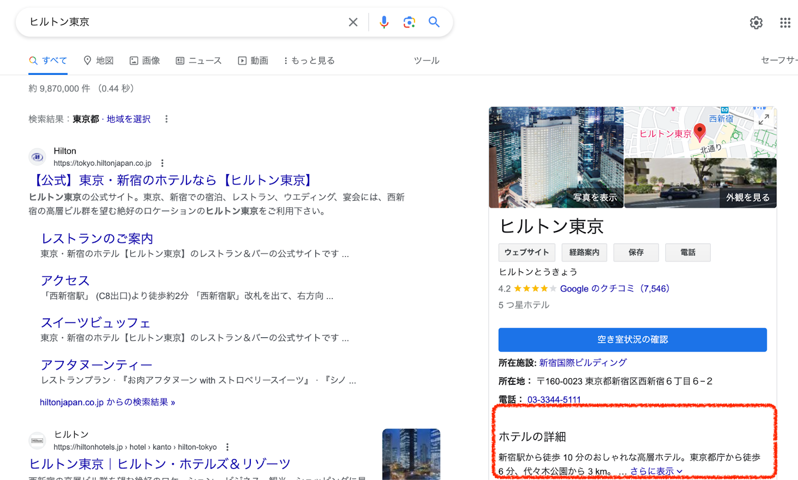This screenshot has height=480, width=798.
Task: Click the blue magnifier search button
Action: [434, 22]
